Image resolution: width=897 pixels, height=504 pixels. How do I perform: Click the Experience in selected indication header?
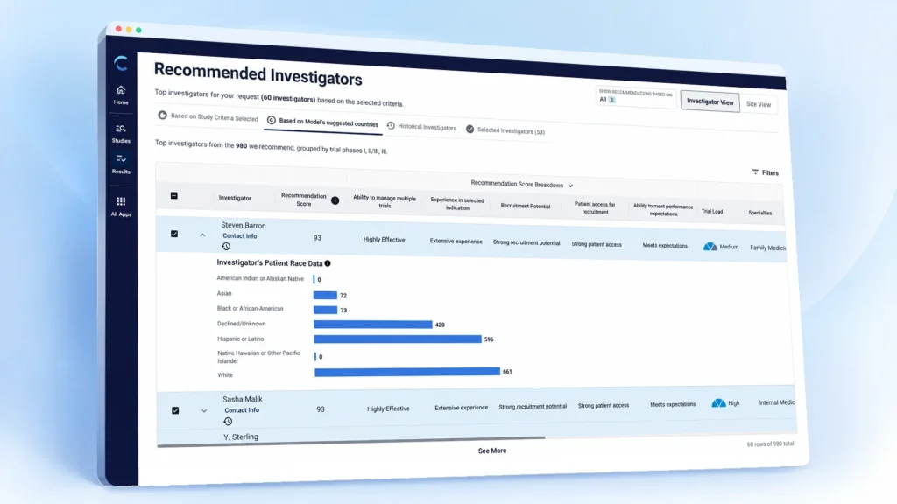point(457,204)
